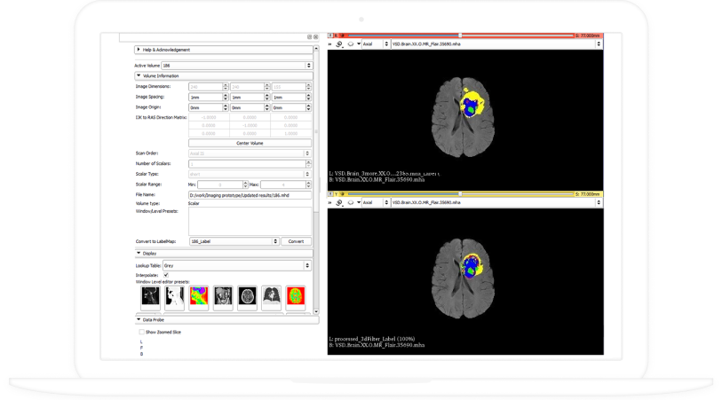Click the Convert button
Screen dimensions: 722x400
tap(296, 240)
